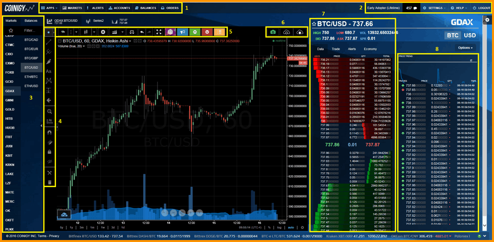Select the trend line drawing tool
The width and height of the screenshot is (494, 242).
(x=49, y=42)
